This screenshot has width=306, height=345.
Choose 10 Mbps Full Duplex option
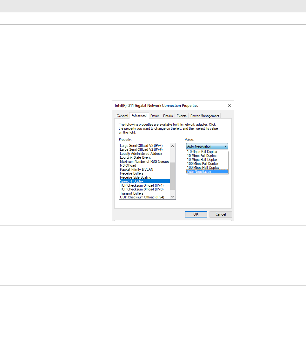(207, 155)
